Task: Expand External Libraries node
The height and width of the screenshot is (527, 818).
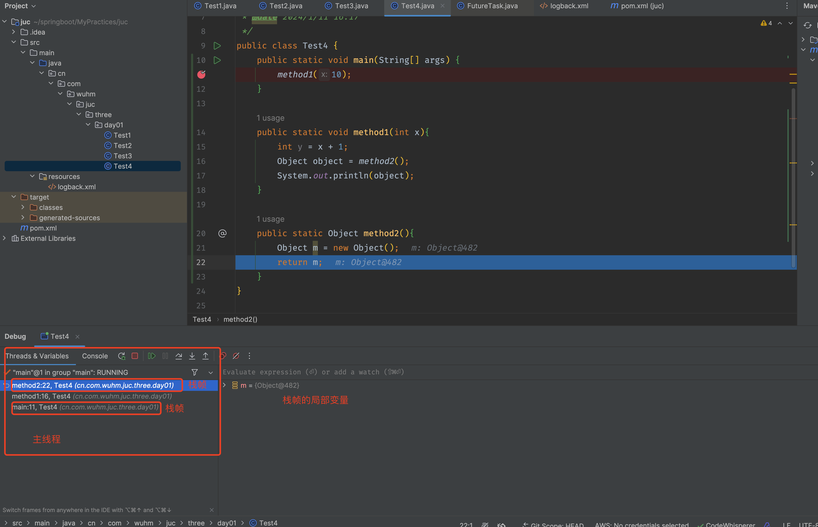Action: click(x=4, y=238)
